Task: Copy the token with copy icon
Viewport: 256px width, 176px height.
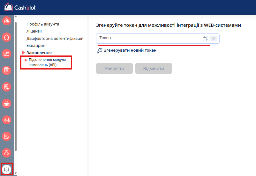Action: (x=205, y=39)
